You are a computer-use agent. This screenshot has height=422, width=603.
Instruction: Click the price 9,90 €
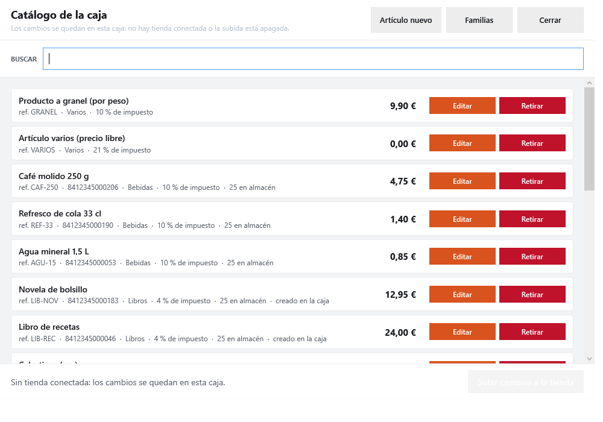tap(403, 105)
